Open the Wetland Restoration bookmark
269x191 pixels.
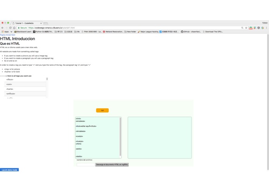coord(113,32)
